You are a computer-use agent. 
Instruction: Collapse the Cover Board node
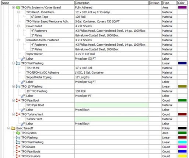coord(18,26)
